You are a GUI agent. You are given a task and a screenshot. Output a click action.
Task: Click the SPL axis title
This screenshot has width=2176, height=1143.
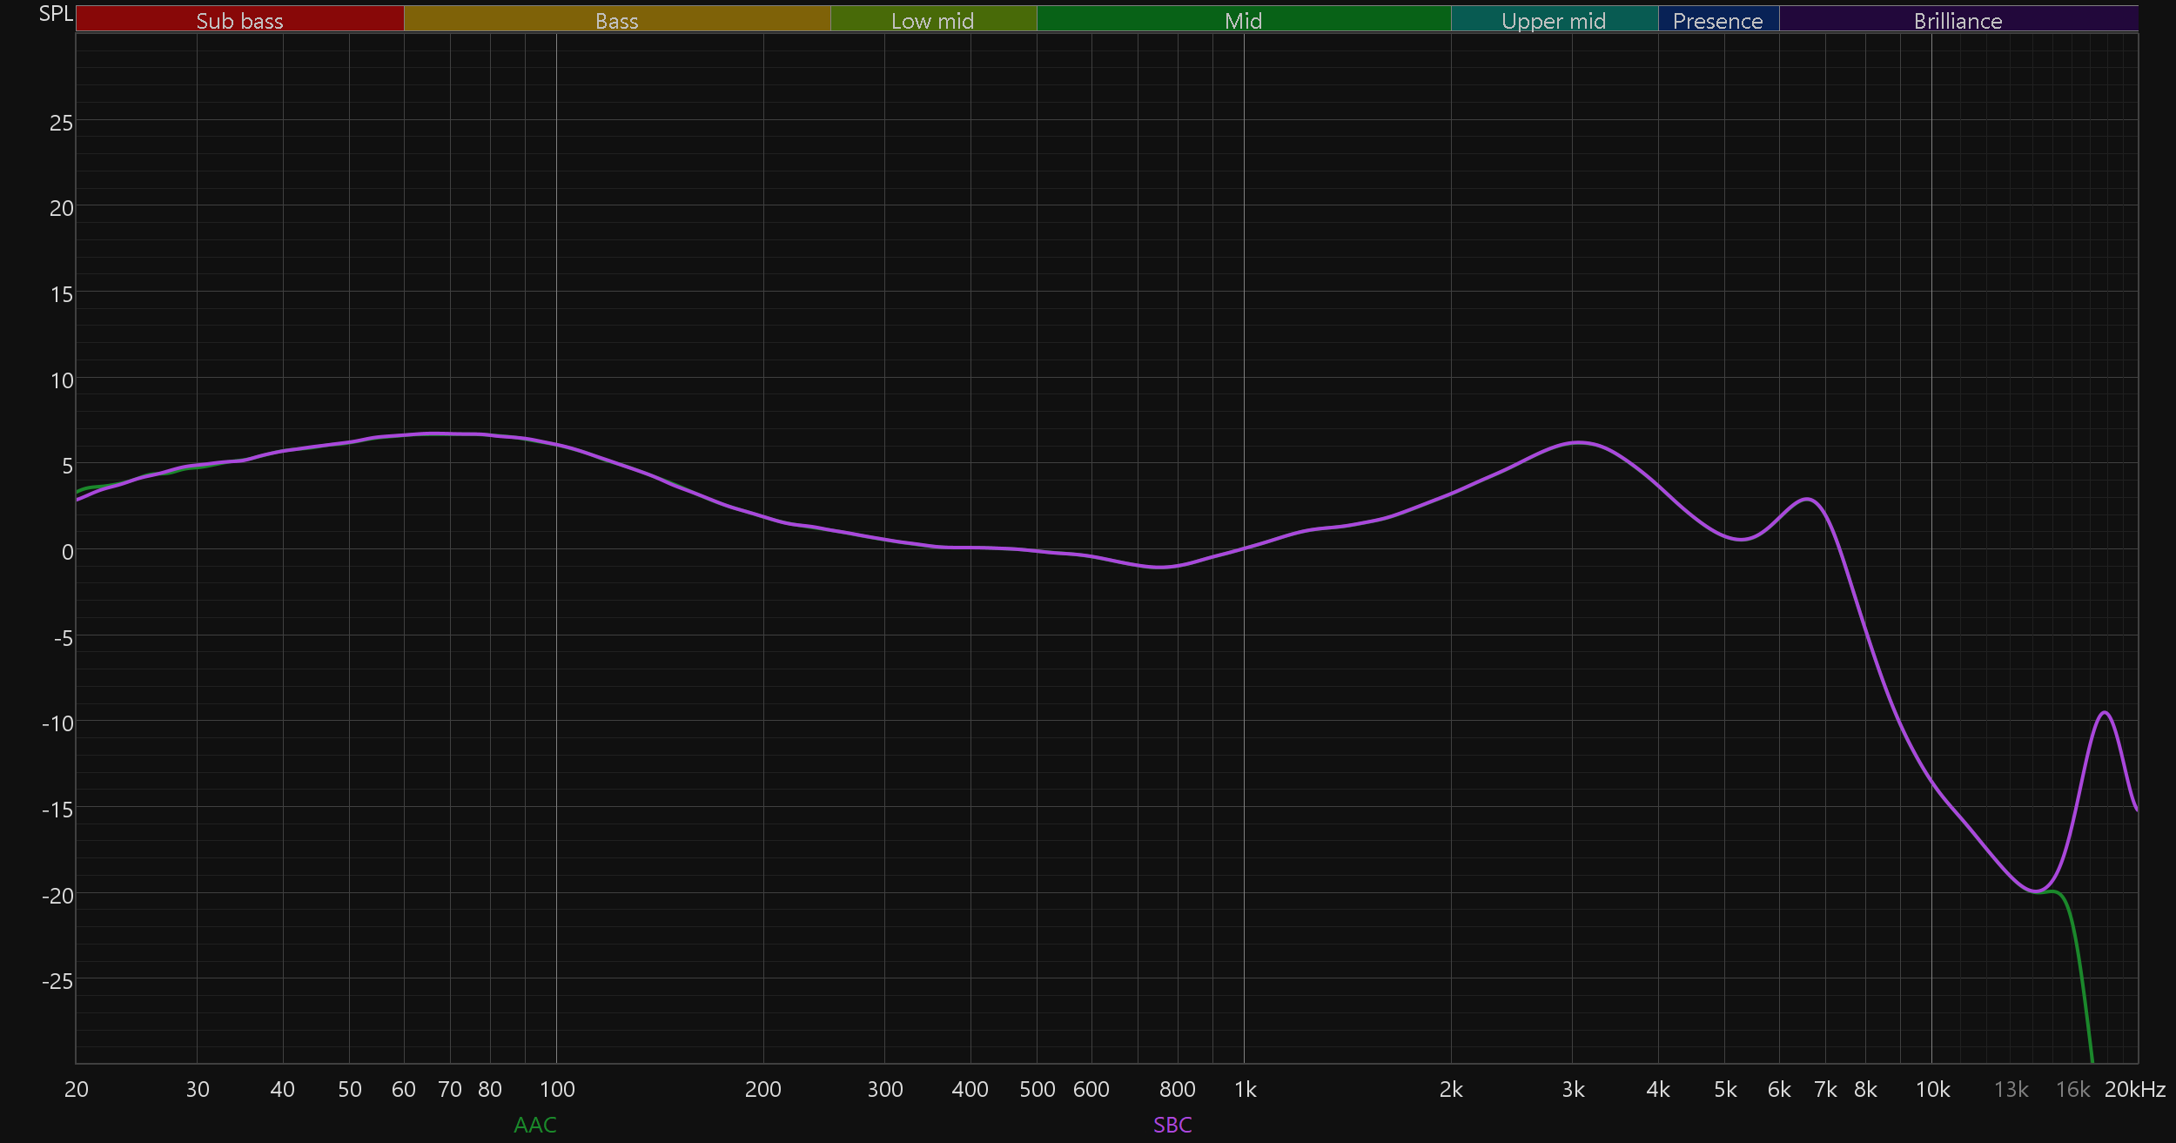pos(56,13)
